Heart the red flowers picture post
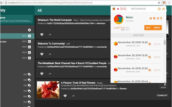The image size is (172, 107). 65,95
